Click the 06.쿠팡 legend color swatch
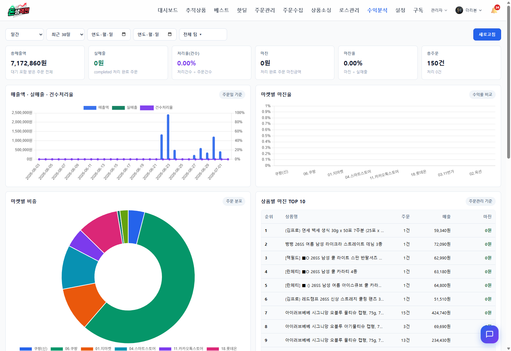The image size is (511, 351). 57,349
